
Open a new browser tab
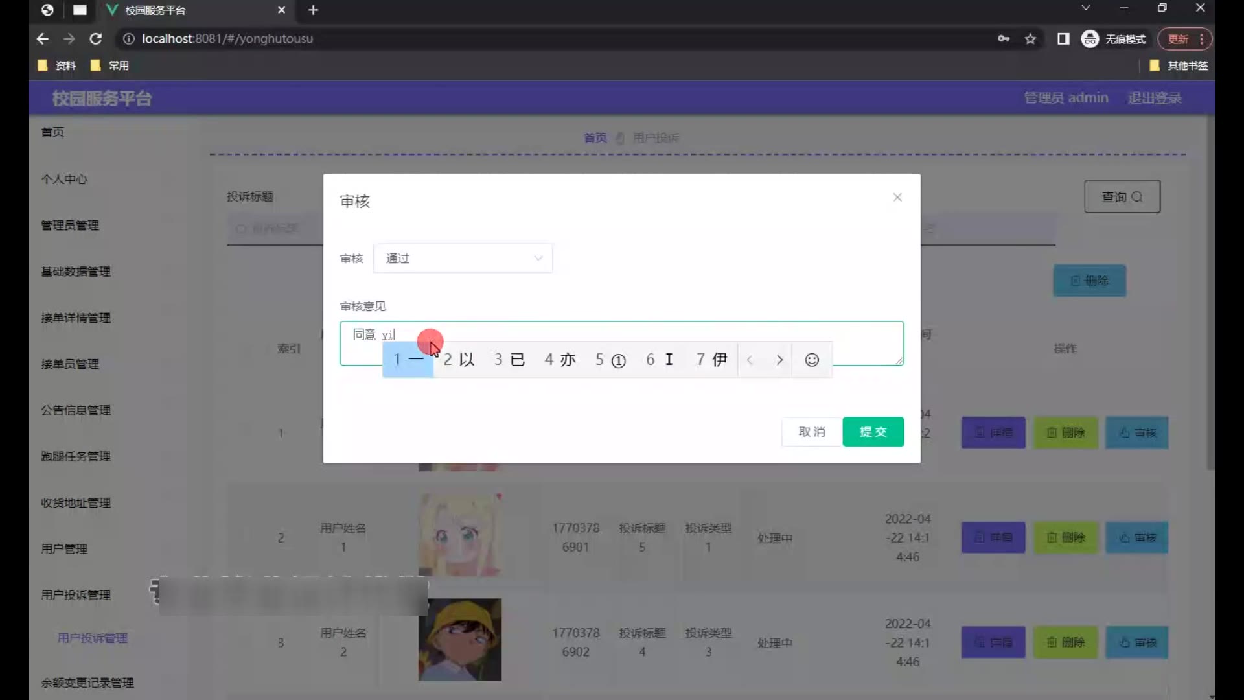(x=313, y=10)
